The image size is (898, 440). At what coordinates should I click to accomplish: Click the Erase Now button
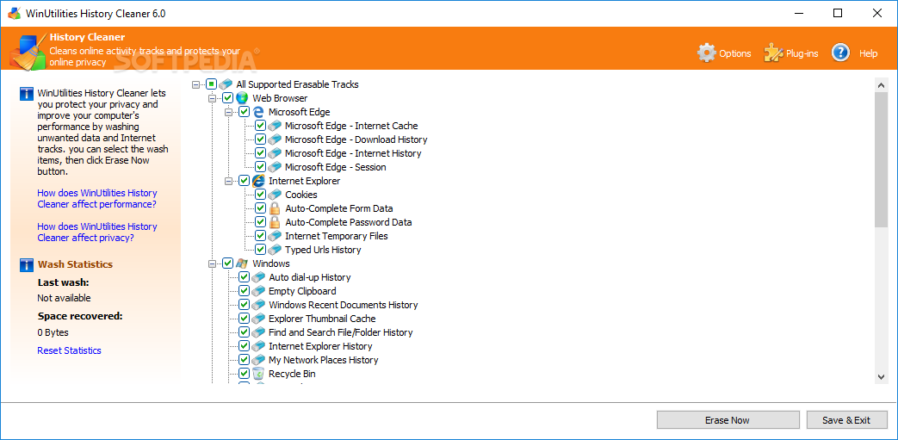728,420
